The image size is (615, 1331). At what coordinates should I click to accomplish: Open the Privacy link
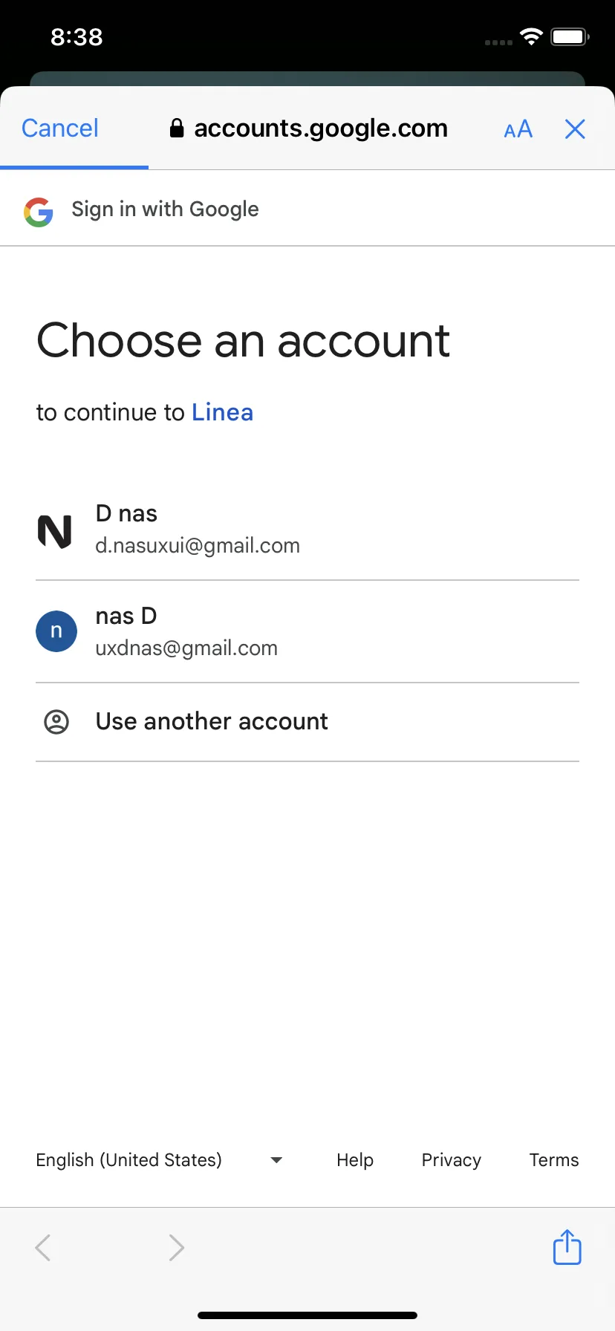click(x=452, y=1160)
